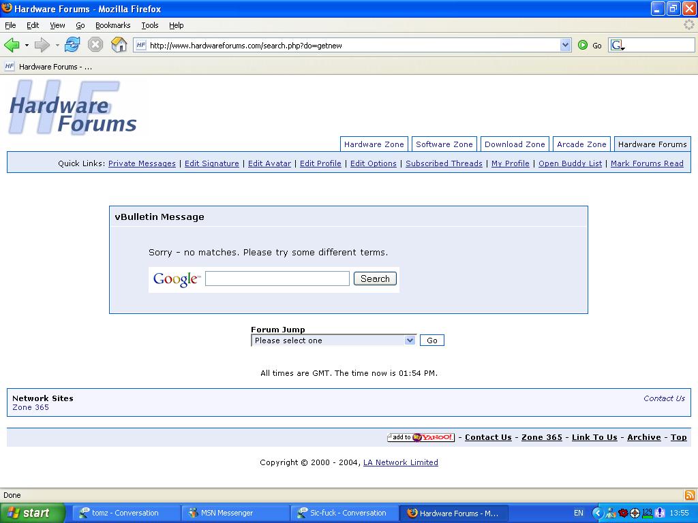Jump to Top via footer link
The height and width of the screenshot is (523, 698).
[679, 437]
